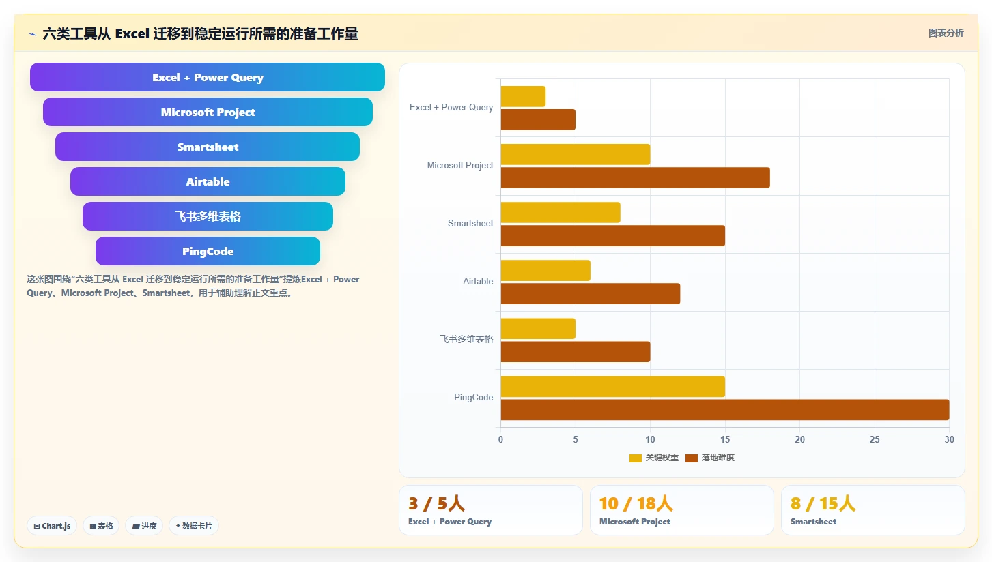Click the 进度 tag chip
The image size is (992, 562).
click(144, 526)
